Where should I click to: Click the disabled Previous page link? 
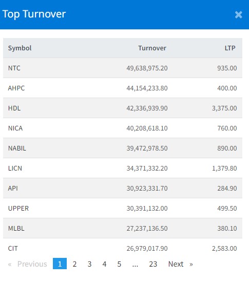click(28, 264)
